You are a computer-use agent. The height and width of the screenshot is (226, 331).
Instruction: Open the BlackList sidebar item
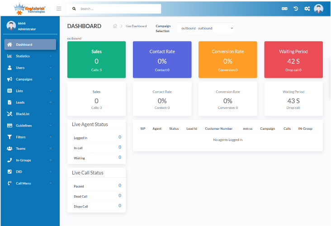pos(30,114)
